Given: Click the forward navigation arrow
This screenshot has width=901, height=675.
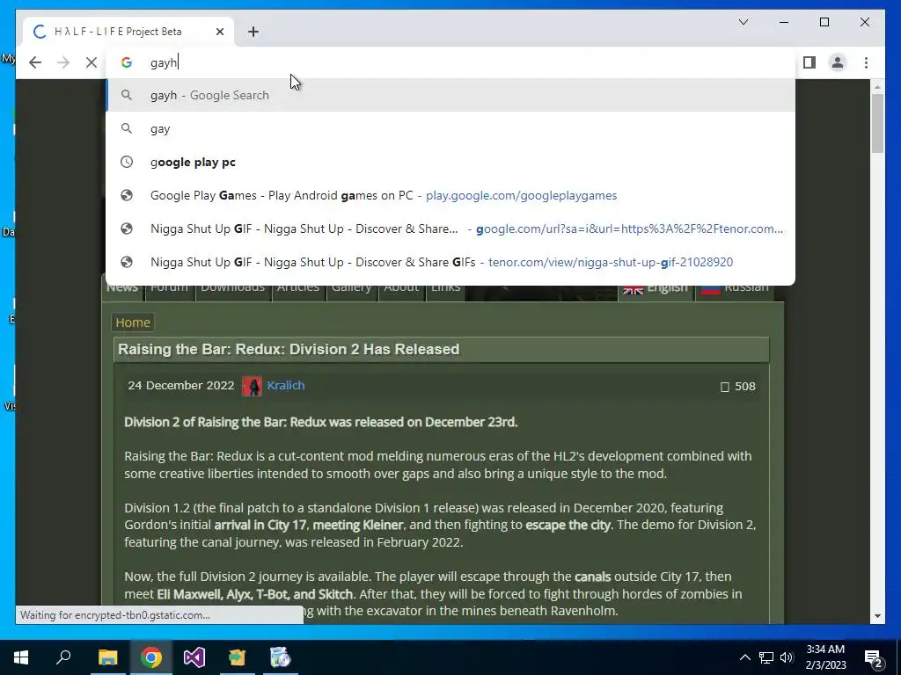Looking at the screenshot, I should tap(63, 62).
